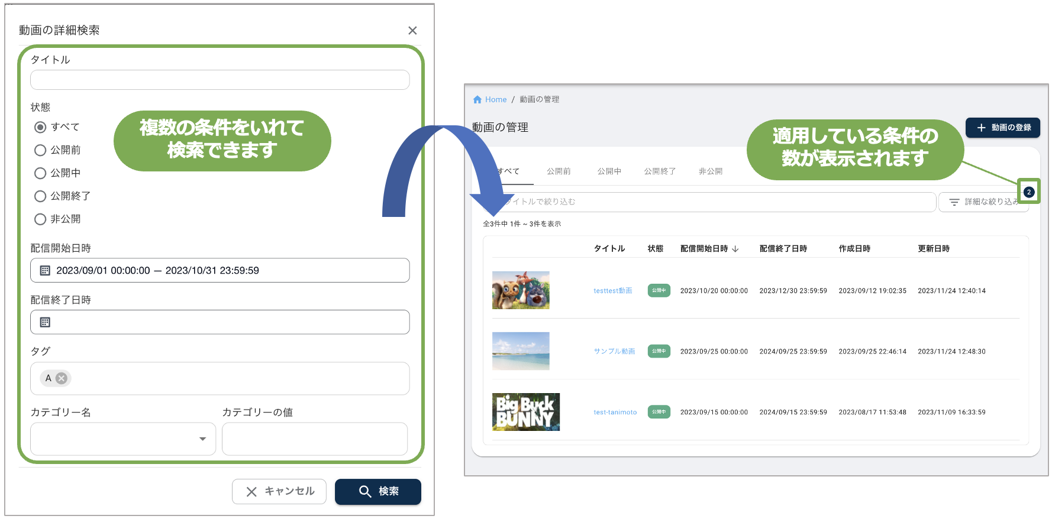Click the Home icon in breadcrumb
This screenshot has height=519, width=1052.
[x=477, y=100]
